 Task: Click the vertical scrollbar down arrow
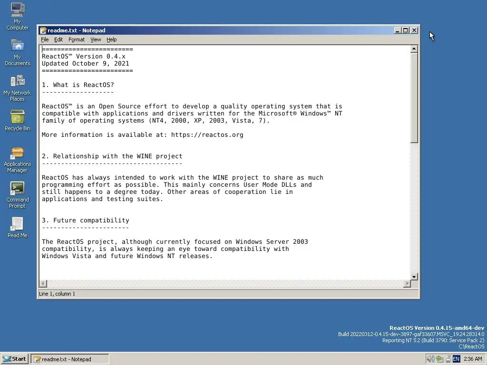pos(414,276)
